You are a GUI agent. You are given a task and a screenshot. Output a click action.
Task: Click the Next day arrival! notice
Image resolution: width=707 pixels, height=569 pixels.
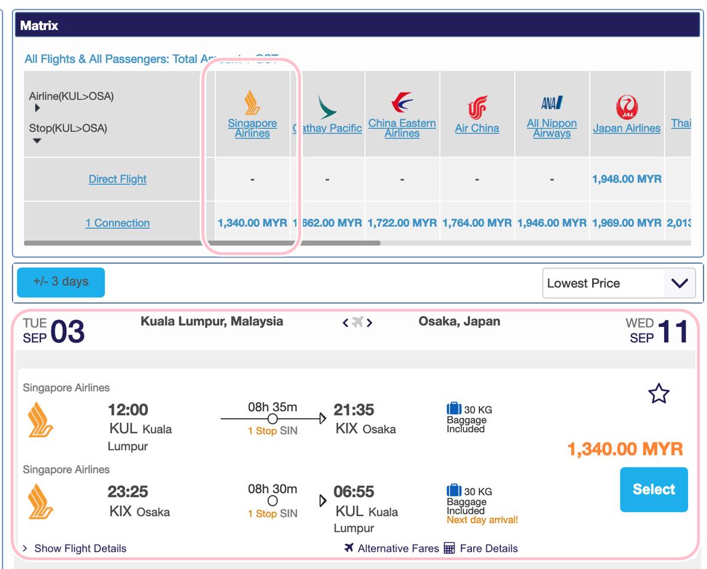point(483,520)
